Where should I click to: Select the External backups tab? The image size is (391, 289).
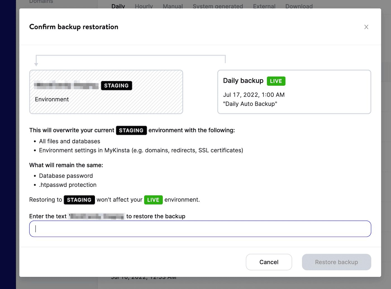(264, 6)
